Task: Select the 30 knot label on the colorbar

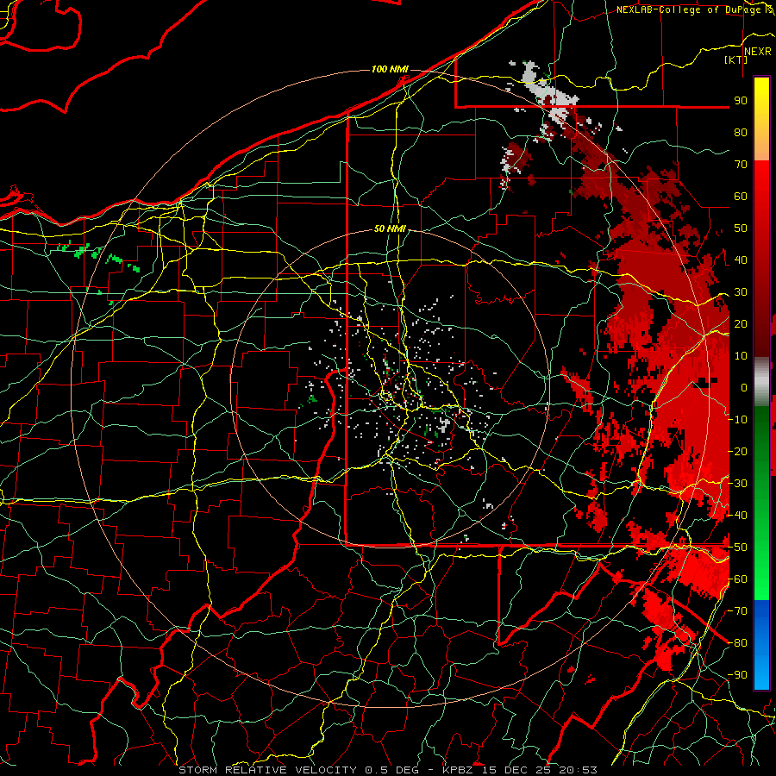Action: tap(741, 292)
